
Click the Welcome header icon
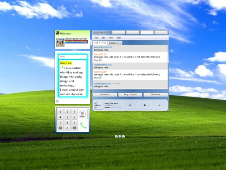[x=57, y=33]
